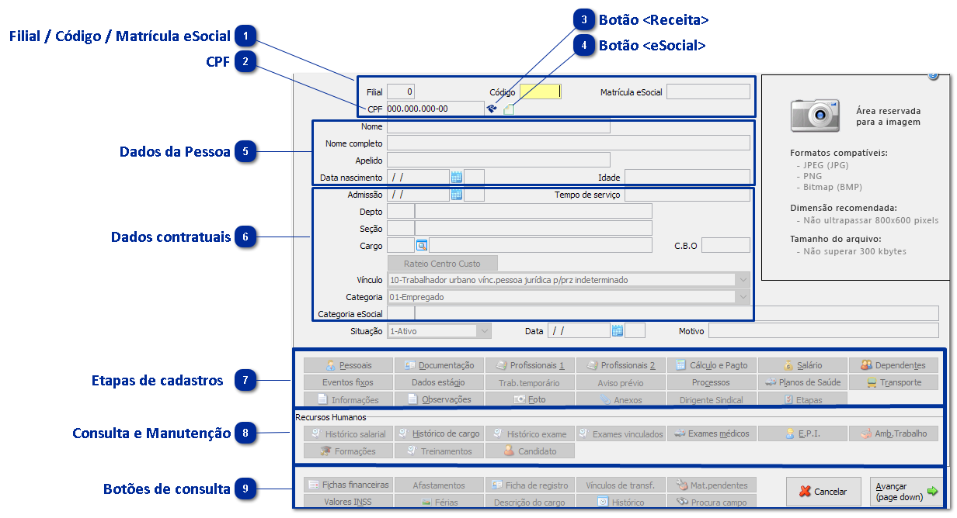Click the Valores INSS button

click(348, 502)
